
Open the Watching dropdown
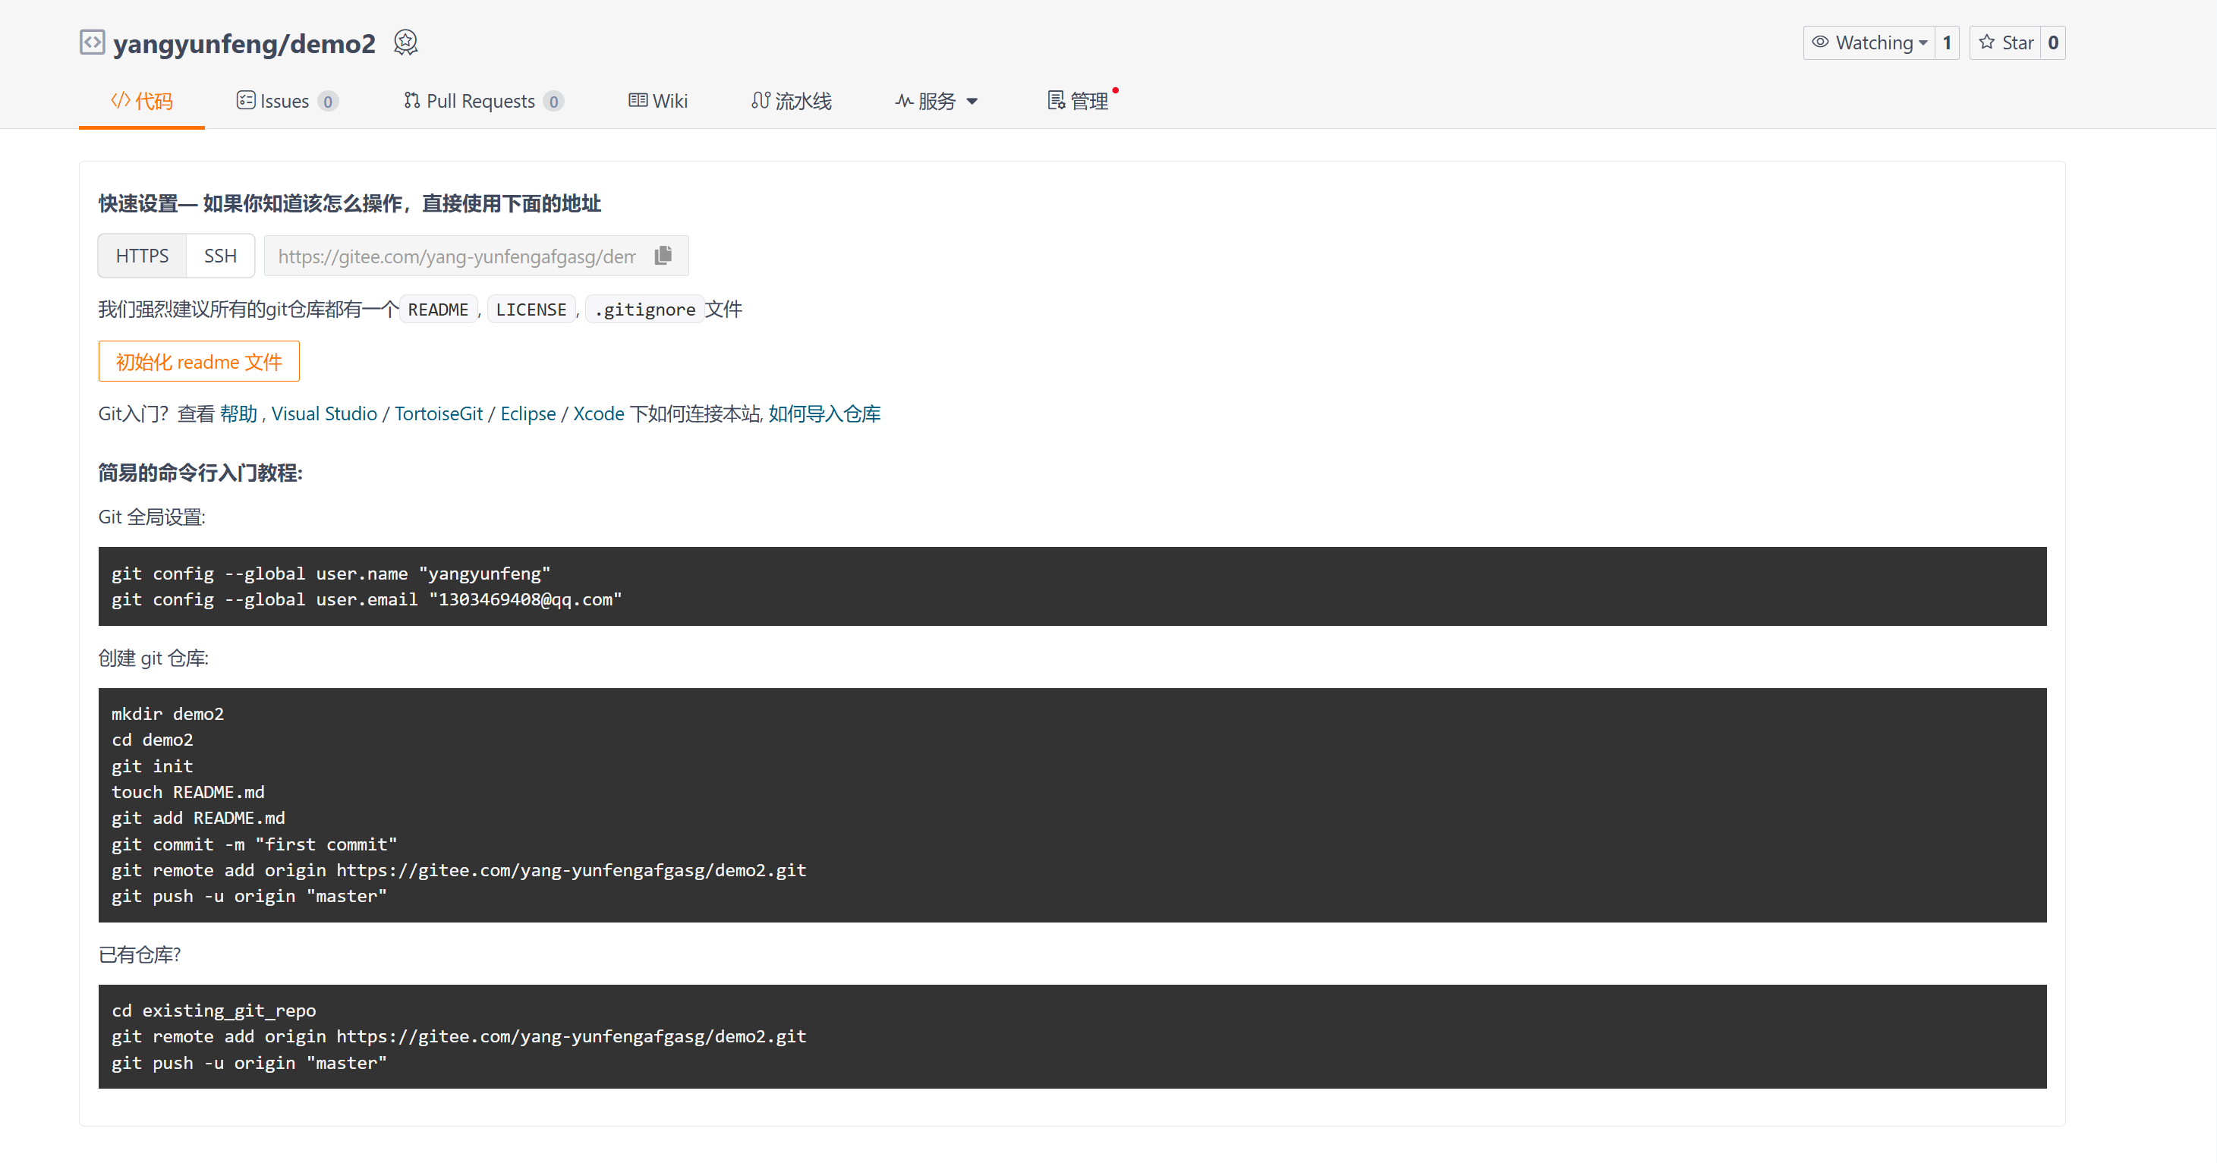[1869, 43]
